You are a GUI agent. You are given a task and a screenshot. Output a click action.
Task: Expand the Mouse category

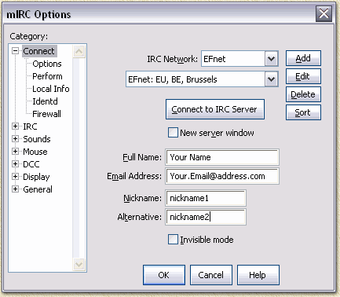pos(16,152)
